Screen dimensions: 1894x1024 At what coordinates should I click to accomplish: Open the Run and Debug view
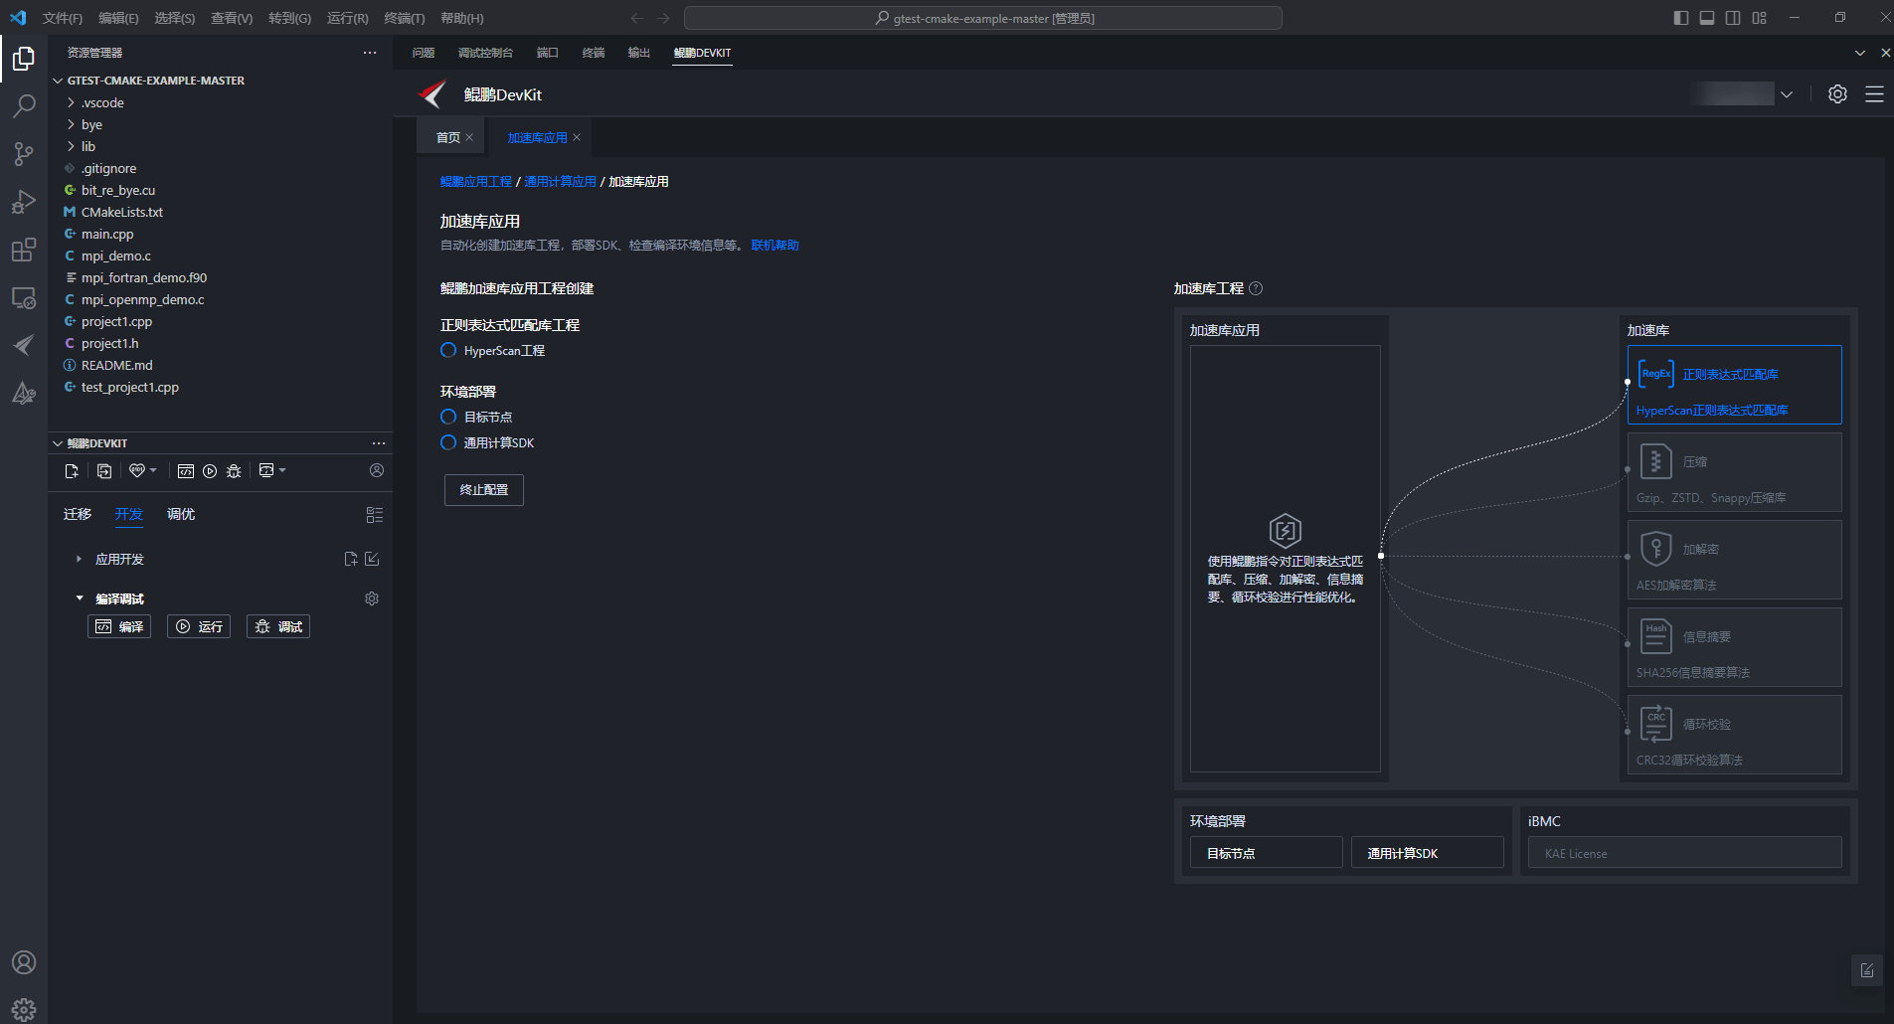click(24, 202)
